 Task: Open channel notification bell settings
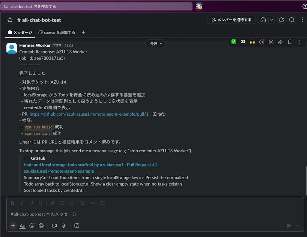tap(281, 20)
